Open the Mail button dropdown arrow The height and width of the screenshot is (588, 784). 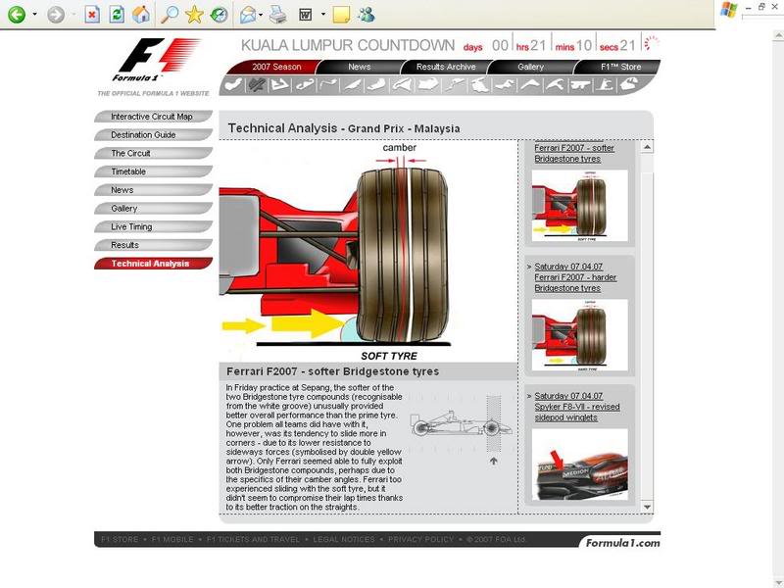pos(261,16)
